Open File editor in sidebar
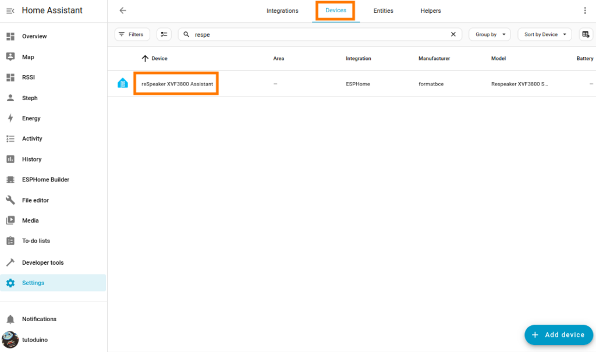Screen dimensions: 596x352 [x=36, y=200]
